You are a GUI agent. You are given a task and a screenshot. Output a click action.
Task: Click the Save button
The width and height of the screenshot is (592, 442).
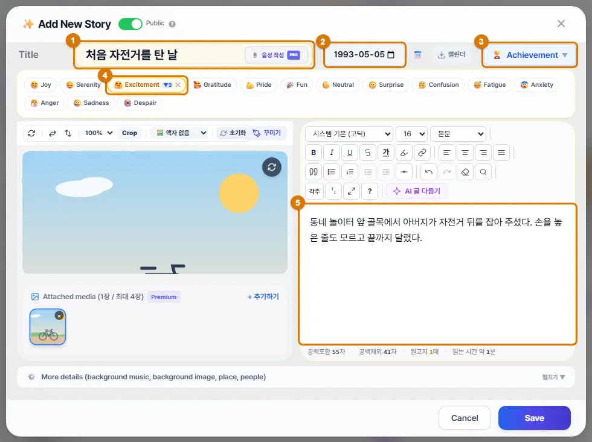[x=534, y=418]
